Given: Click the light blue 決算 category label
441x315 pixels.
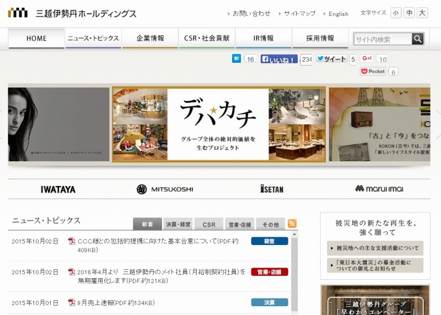Looking at the screenshot, I should tap(270, 302).
